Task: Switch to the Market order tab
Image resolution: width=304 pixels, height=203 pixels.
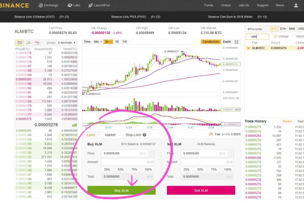Action: (x=110, y=135)
